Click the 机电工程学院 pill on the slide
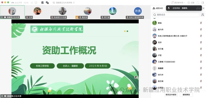The height and width of the screenshot is (98, 206). pos(42,66)
